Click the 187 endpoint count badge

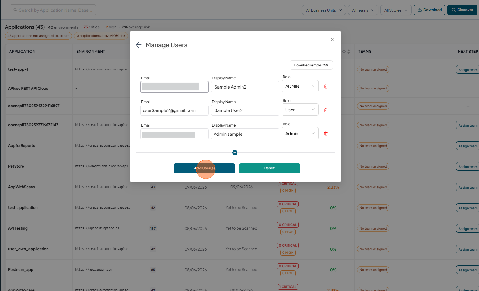tap(153, 228)
